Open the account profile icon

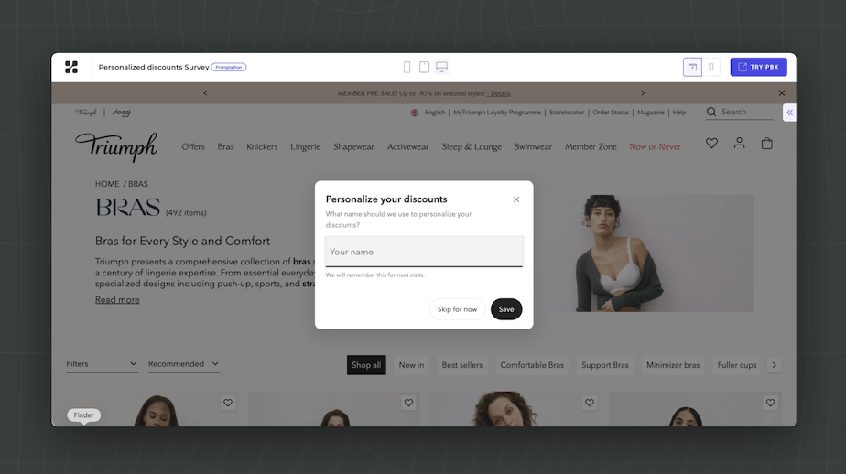tap(739, 143)
